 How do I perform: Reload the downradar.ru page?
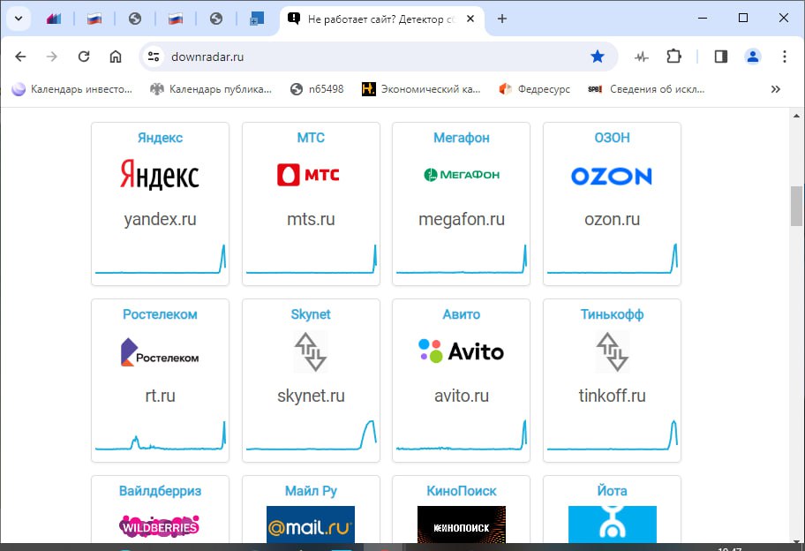click(x=84, y=57)
